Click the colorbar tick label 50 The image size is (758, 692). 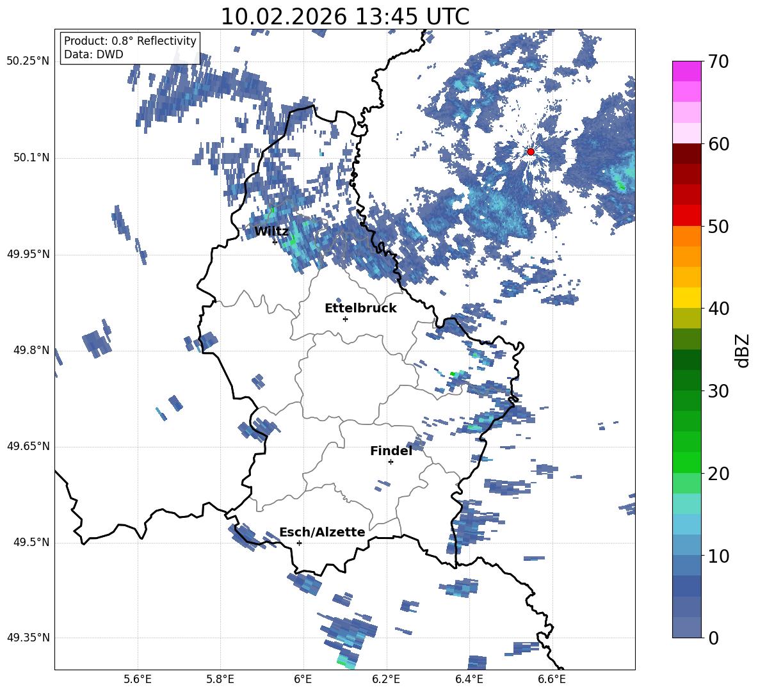point(718,227)
